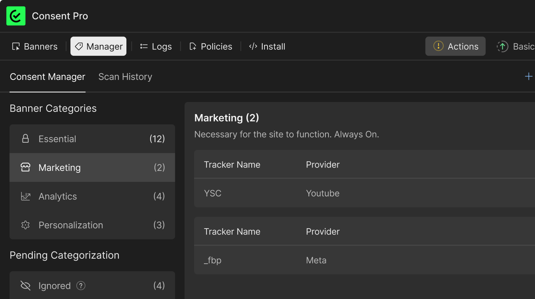535x299 pixels.
Task: Click the Analytics chart icon
Action: 26,196
